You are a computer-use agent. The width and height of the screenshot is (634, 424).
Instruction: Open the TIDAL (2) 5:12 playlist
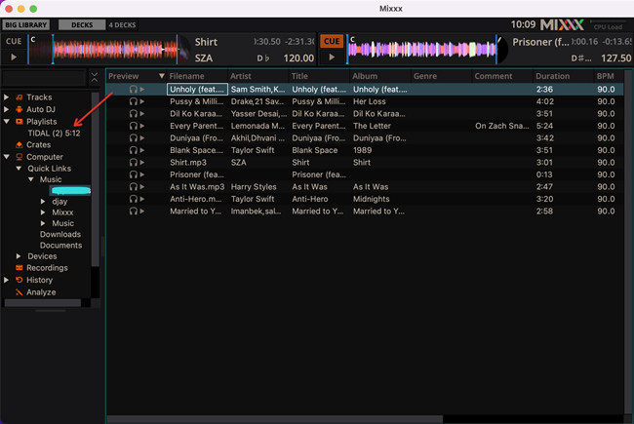point(54,134)
